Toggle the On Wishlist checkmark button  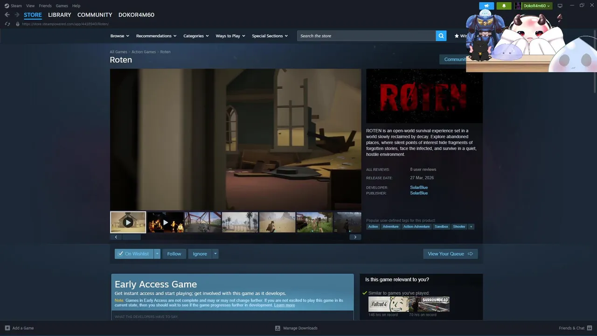click(x=134, y=254)
